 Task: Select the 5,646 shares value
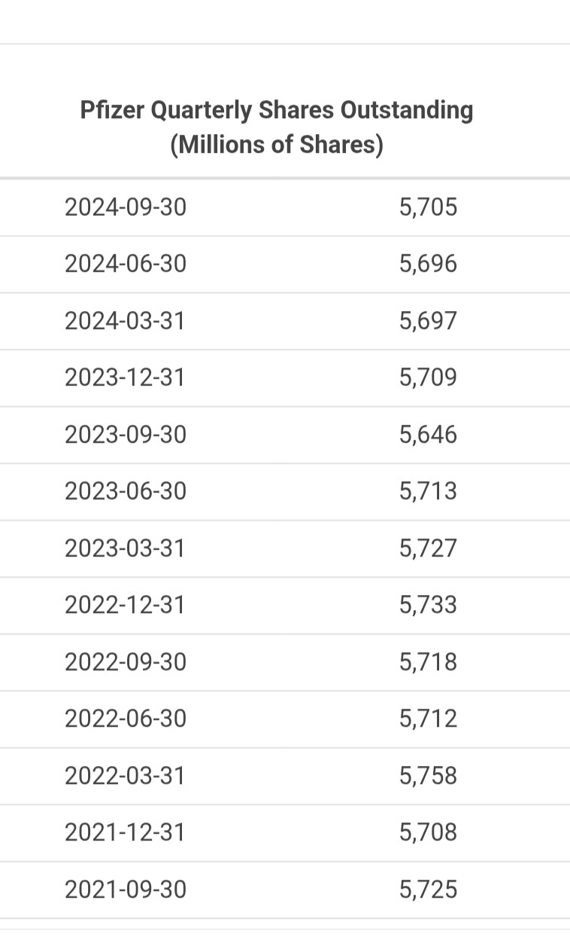coord(428,435)
